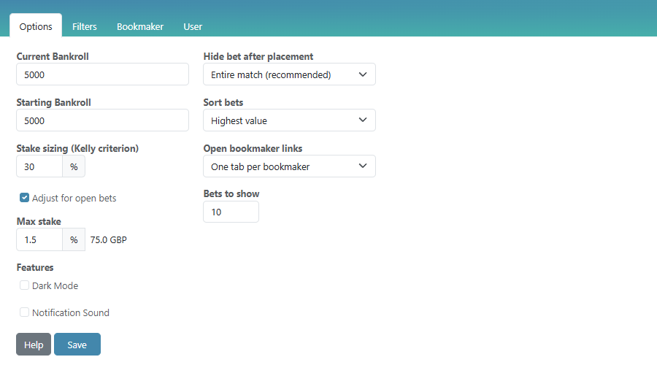Open the User tab
The width and height of the screenshot is (657, 365).
pyautogui.click(x=193, y=26)
